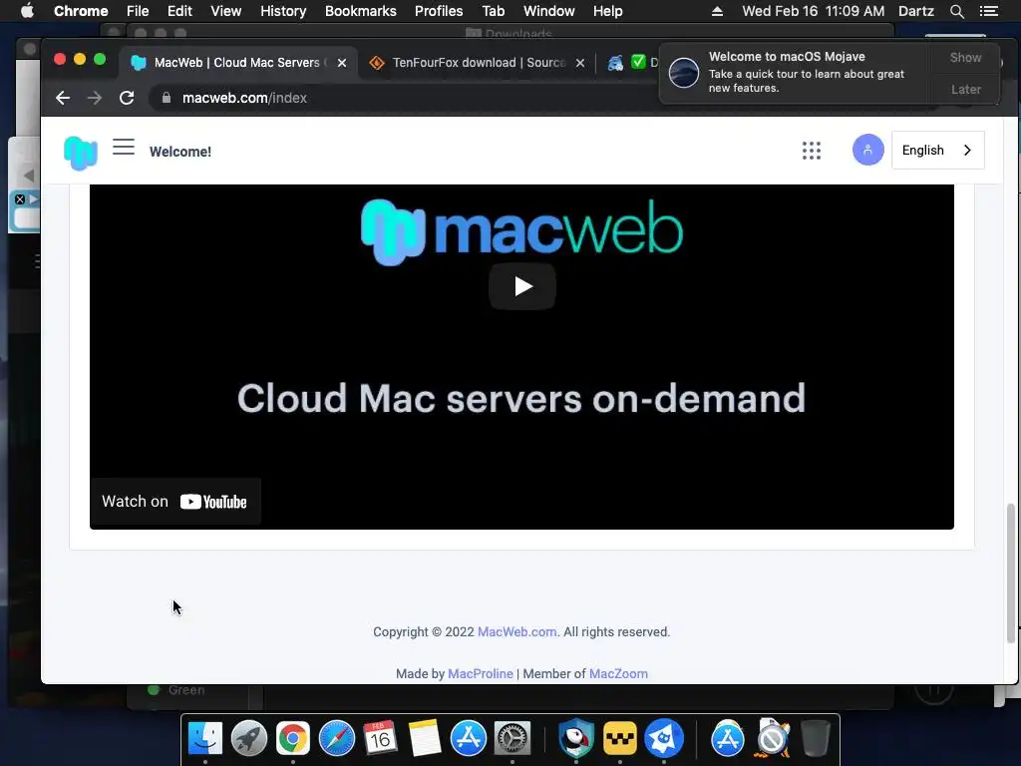Screen dimensions: 1021x766
Task: Go forward in Chrome
Action: 95,98
